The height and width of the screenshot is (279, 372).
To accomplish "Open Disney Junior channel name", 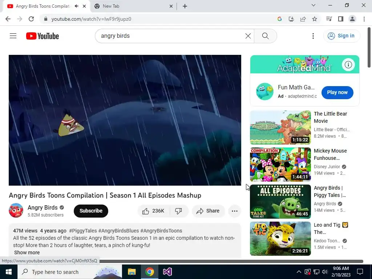I will click(x=327, y=166).
